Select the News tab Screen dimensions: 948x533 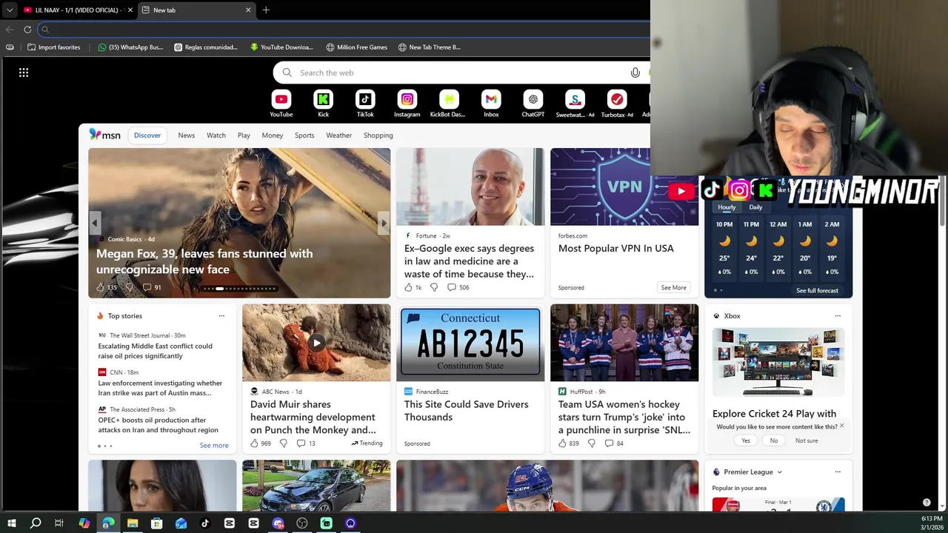coord(187,135)
